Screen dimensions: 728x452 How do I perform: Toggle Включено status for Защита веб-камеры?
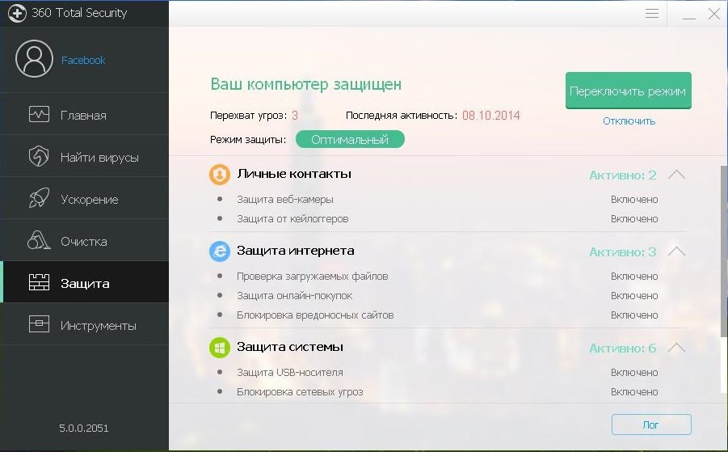pos(634,199)
